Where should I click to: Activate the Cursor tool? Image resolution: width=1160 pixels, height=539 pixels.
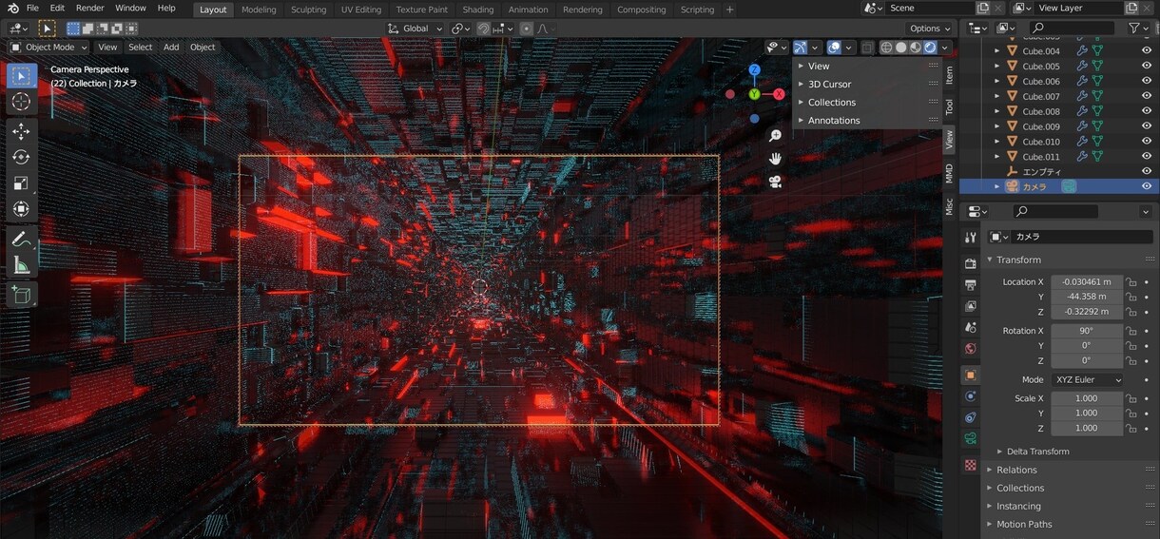pyautogui.click(x=22, y=102)
